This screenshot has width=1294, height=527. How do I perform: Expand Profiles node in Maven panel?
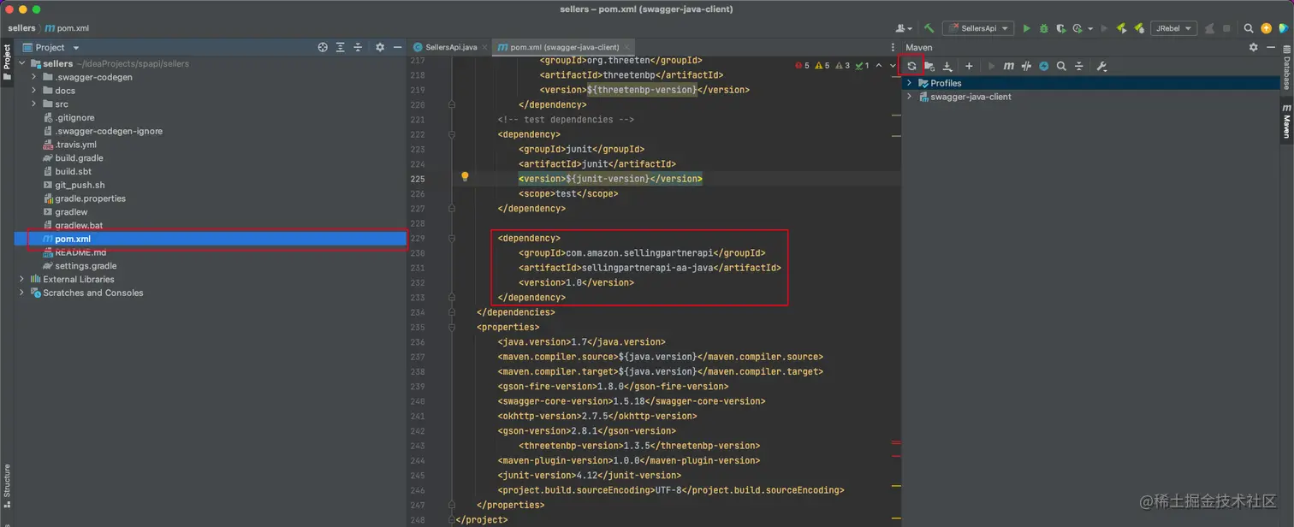tap(910, 83)
